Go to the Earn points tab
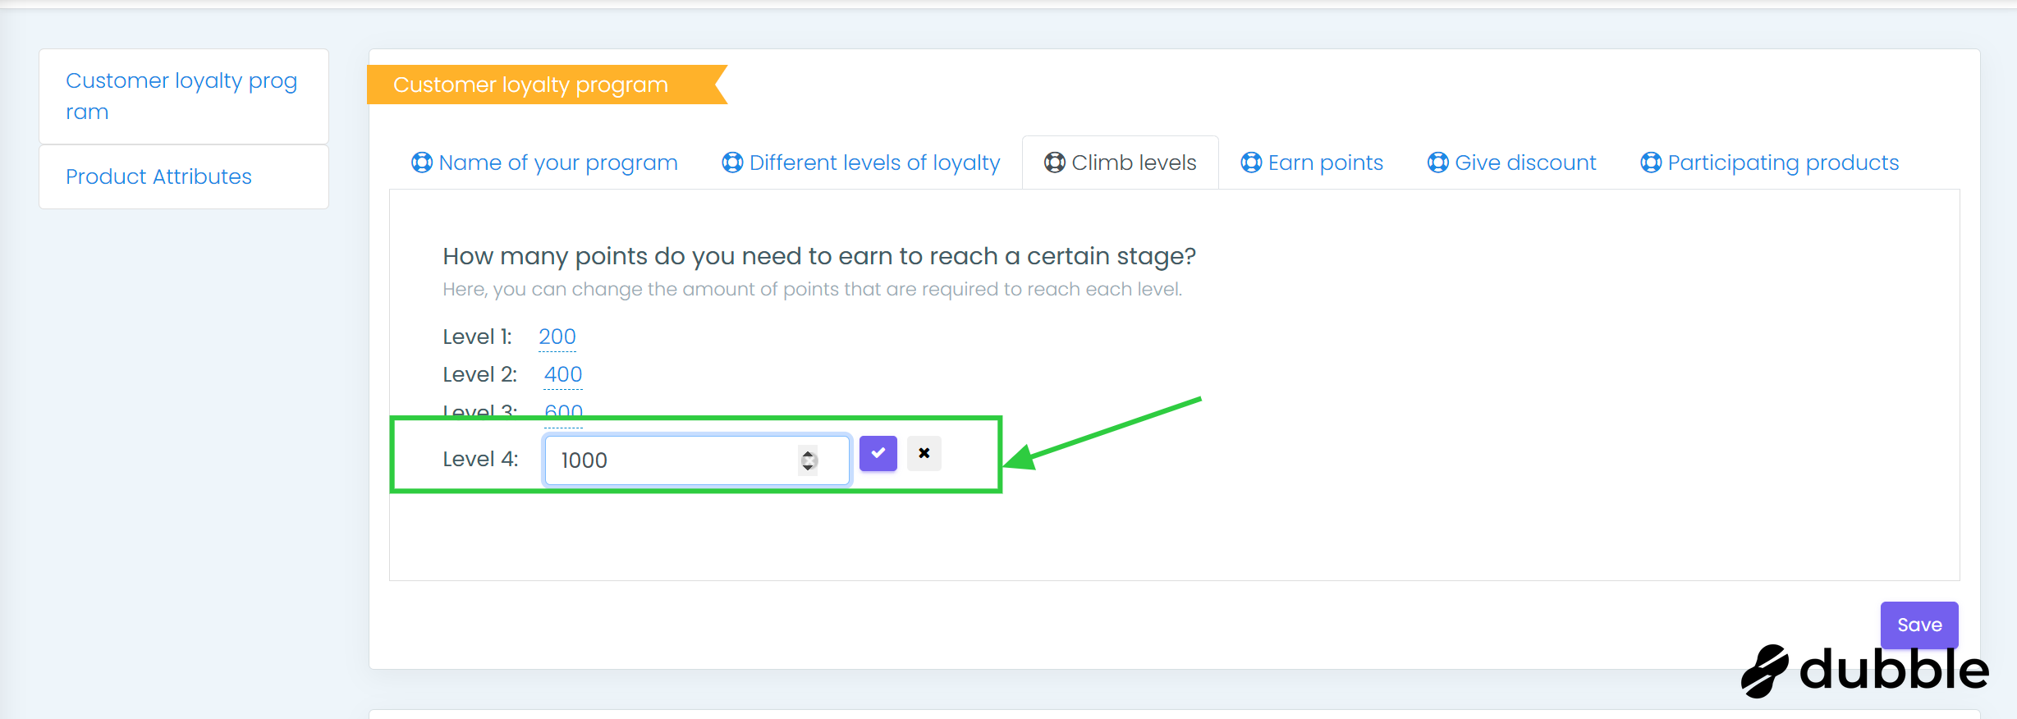Image resolution: width=2017 pixels, height=719 pixels. 1325,163
